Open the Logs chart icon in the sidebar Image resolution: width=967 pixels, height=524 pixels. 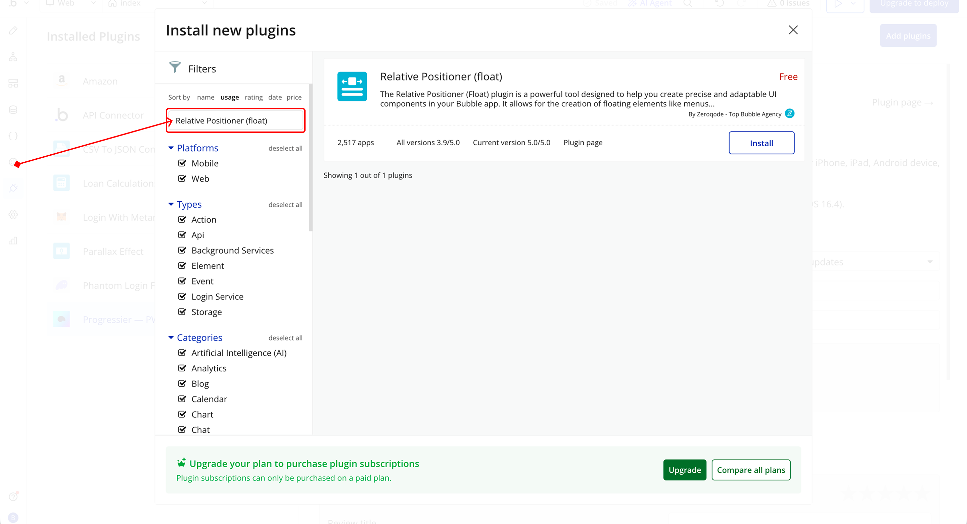pyautogui.click(x=13, y=241)
